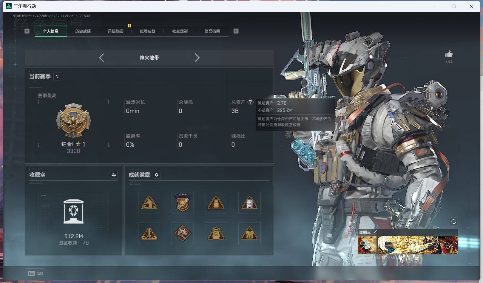This screenshot has height=283, width=483.
Task: Click the 0% extraction rate value
Action: 130,145
